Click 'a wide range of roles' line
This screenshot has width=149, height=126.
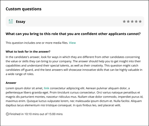pyautogui.click(x=20, y=74)
